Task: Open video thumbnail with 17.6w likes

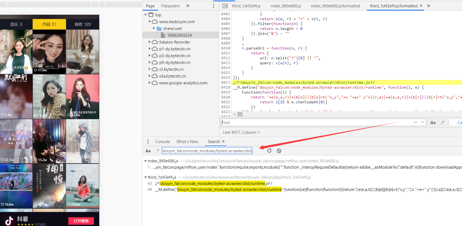Action: point(49,52)
